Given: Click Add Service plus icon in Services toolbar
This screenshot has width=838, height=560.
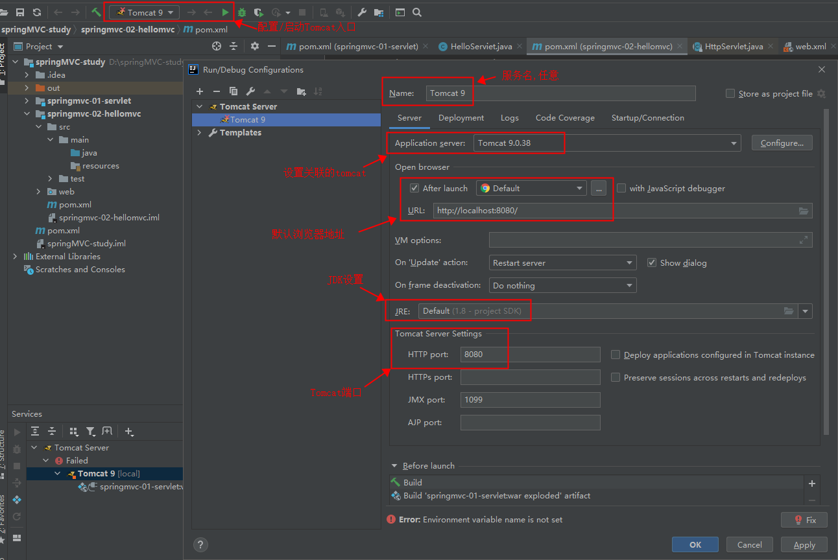Looking at the screenshot, I should pos(129,431).
